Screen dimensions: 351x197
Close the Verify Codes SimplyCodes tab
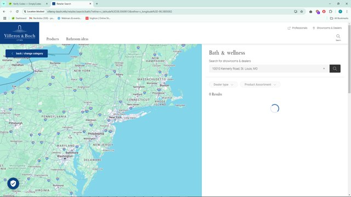tap(47, 4)
